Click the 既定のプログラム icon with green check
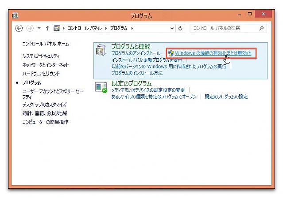The image size is (283, 198). click(101, 87)
